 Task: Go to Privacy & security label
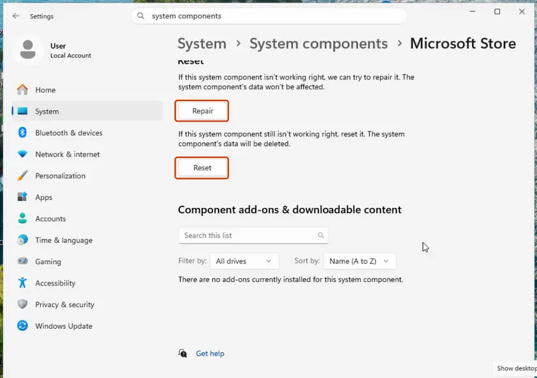tap(65, 304)
